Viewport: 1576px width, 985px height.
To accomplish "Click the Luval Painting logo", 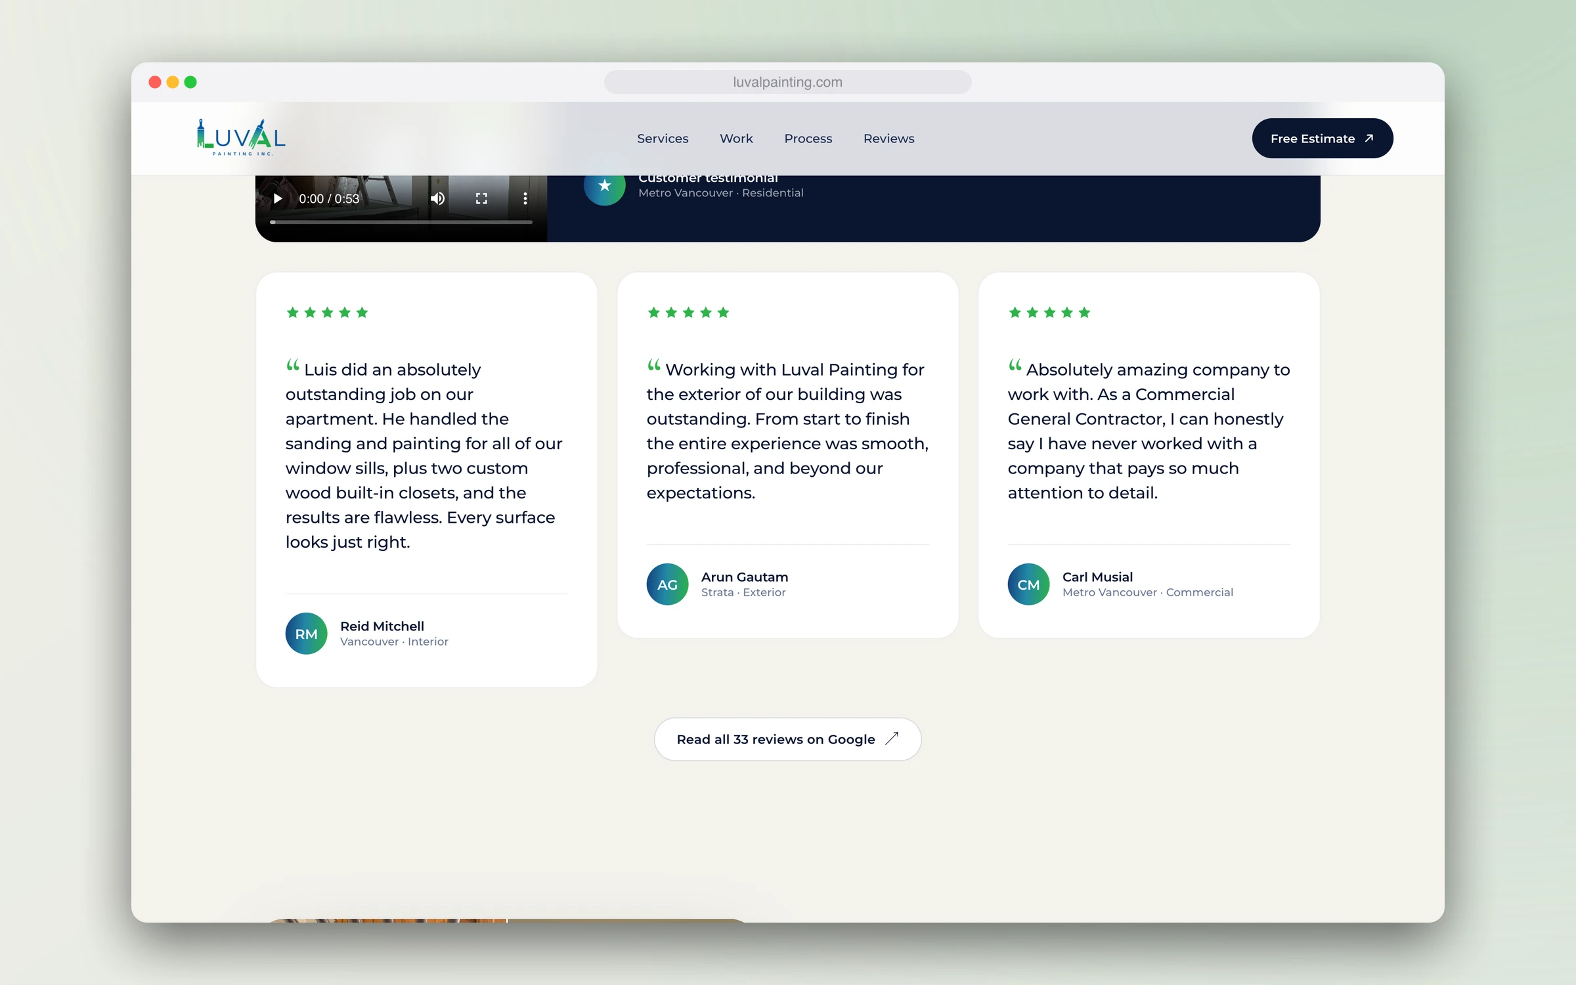I will [x=241, y=138].
